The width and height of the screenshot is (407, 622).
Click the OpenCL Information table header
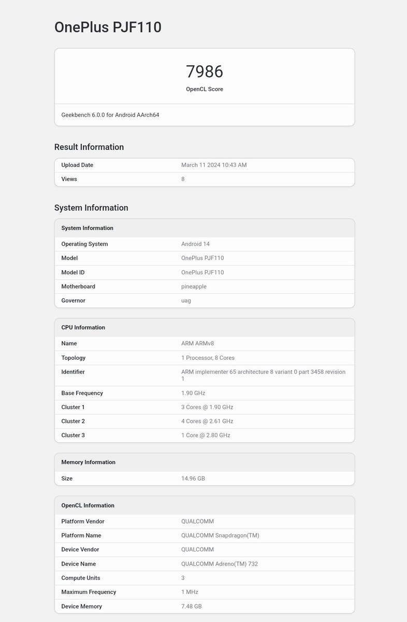pos(205,505)
